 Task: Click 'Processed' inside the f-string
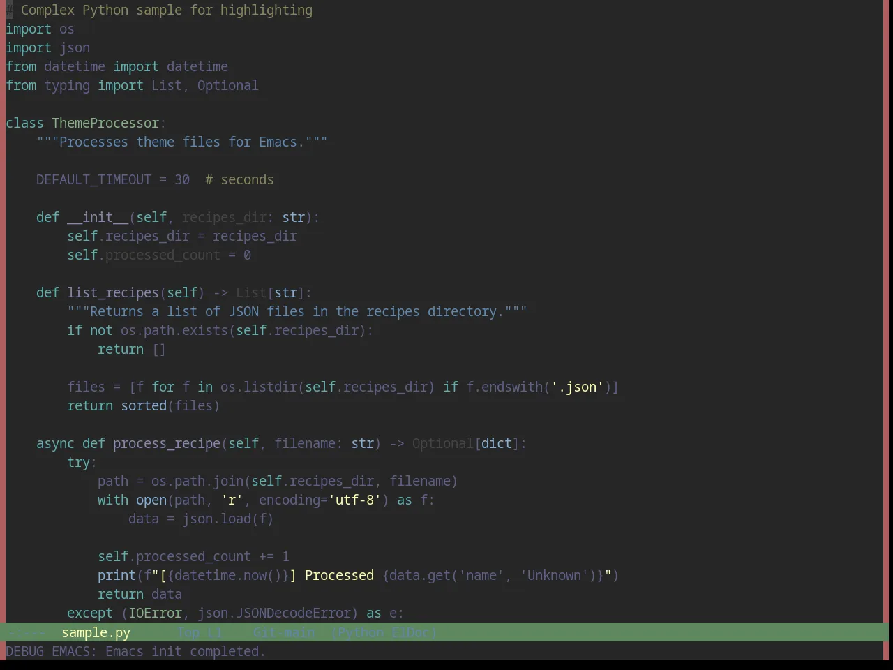pyautogui.click(x=339, y=575)
